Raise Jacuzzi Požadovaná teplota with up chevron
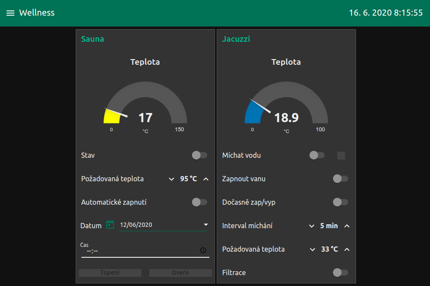The width and height of the screenshot is (430, 286). coord(347,249)
